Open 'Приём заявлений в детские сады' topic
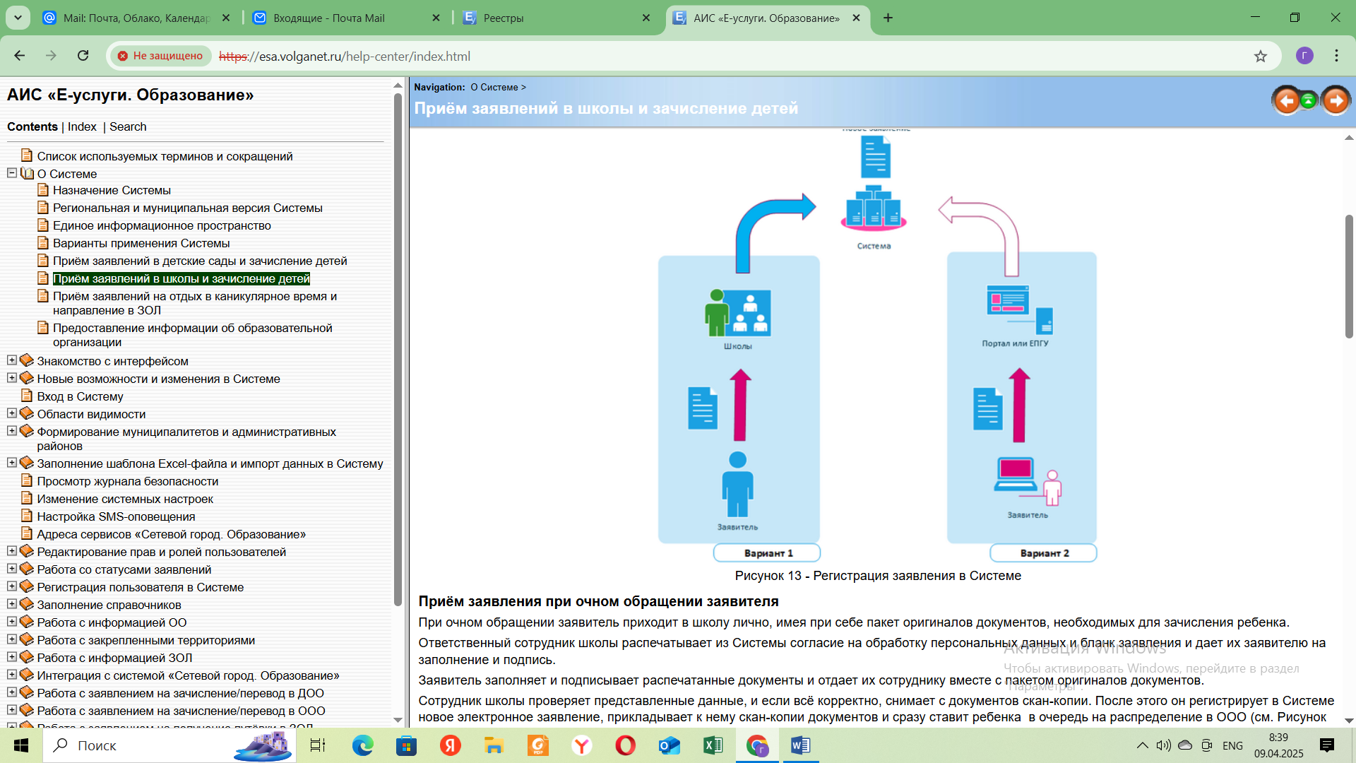The height and width of the screenshot is (763, 1356). [200, 261]
